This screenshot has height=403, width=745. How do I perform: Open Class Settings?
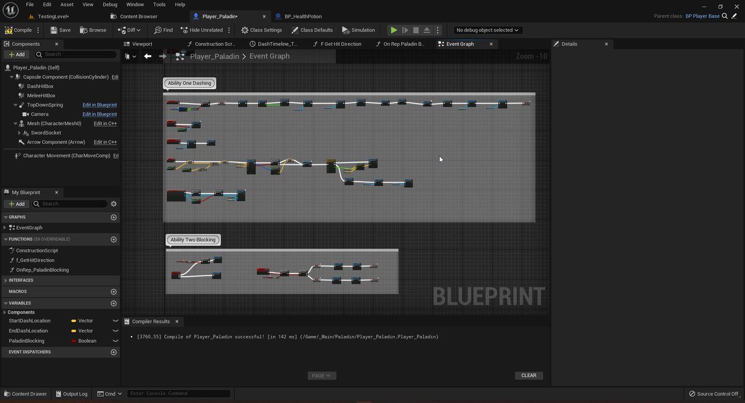[x=261, y=30]
